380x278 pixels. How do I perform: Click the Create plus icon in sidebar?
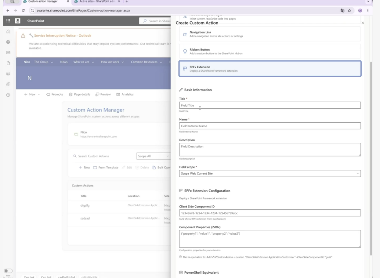[8, 95]
